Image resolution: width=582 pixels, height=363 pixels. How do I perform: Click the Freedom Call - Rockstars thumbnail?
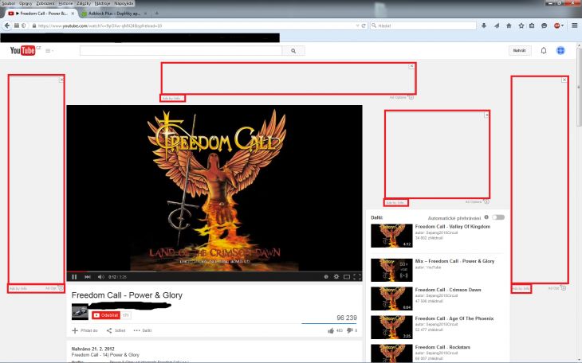pyautogui.click(x=391, y=353)
